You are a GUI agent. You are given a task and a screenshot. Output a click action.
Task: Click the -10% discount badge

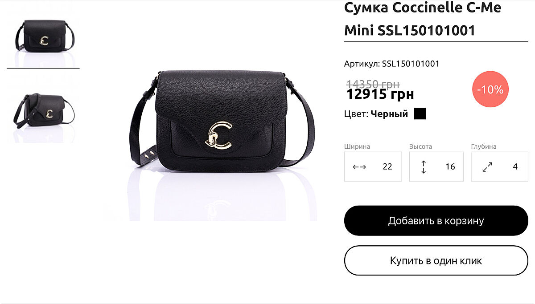[x=490, y=89]
